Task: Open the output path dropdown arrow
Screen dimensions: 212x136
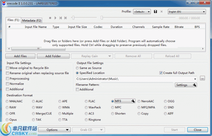Action: tap(195, 79)
